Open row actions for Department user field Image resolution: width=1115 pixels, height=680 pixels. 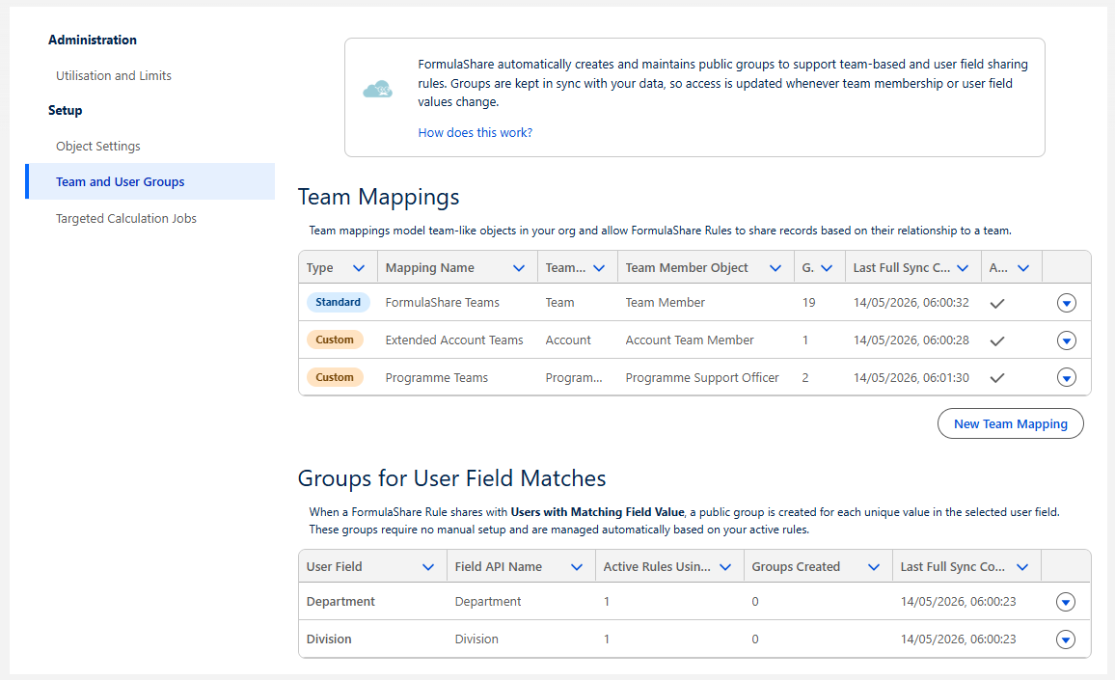pos(1065,603)
